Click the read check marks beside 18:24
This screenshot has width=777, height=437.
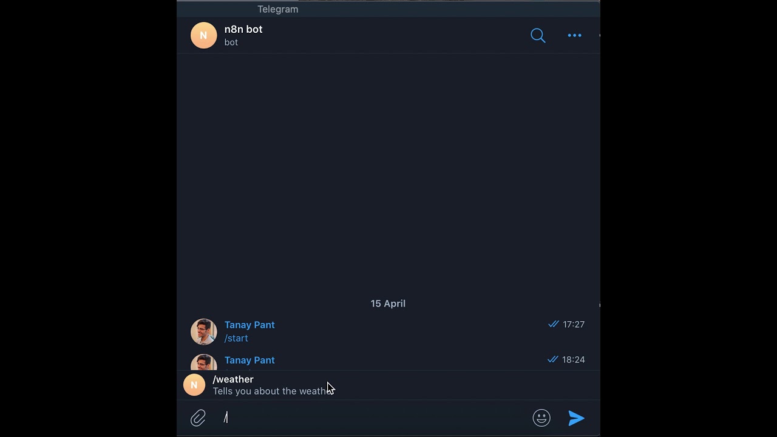[552, 360]
